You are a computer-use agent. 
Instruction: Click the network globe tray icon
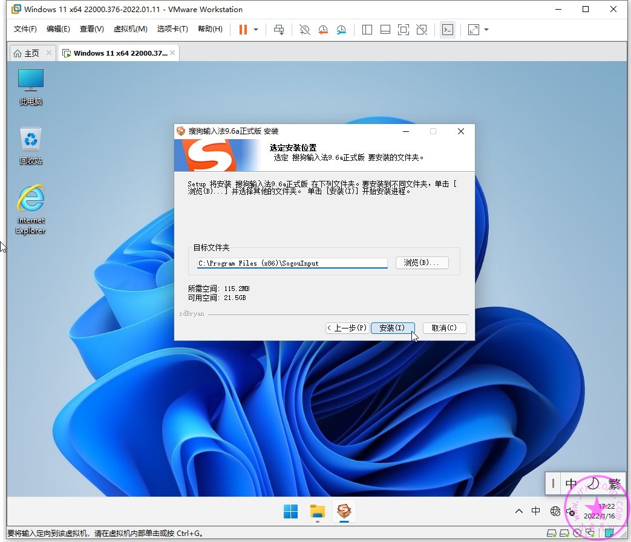click(x=555, y=511)
